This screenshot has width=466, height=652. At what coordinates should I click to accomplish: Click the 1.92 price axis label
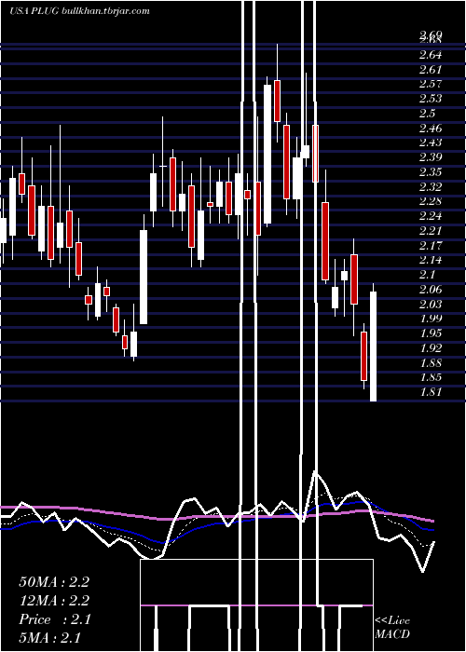coord(431,348)
